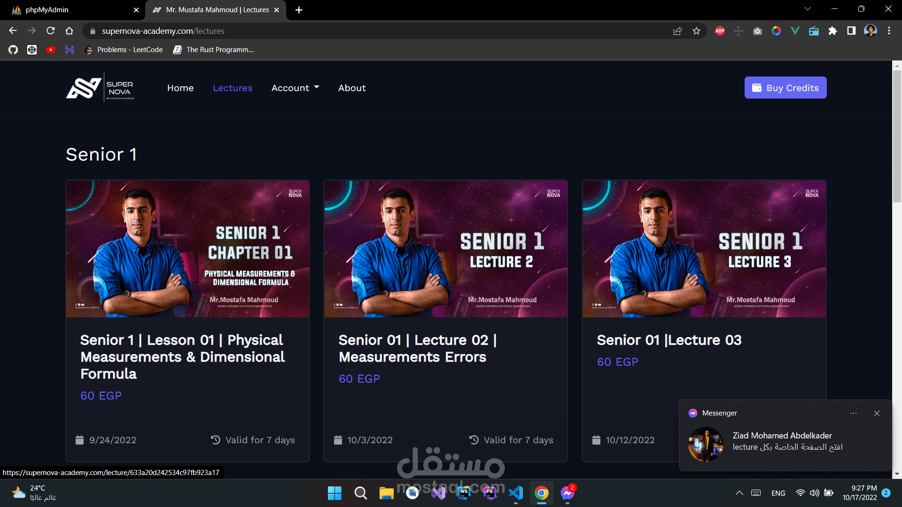Open the Senior 1 Lecture 3 thumbnail
Image resolution: width=902 pixels, height=507 pixels.
tap(704, 249)
